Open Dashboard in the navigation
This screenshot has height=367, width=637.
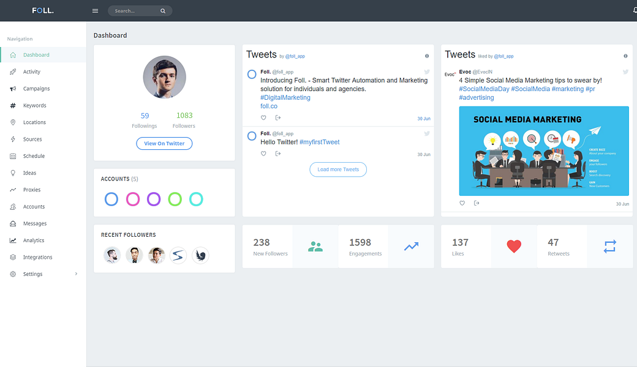(x=43, y=55)
